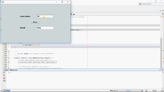Image resolution: width=164 pixels, height=92 pixels.
Task: Select the Output tab at bottom
Action: coord(7,90)
